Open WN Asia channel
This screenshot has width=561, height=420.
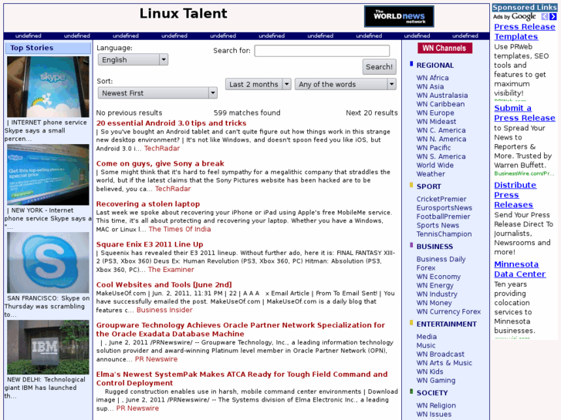[x=430, y=86]
